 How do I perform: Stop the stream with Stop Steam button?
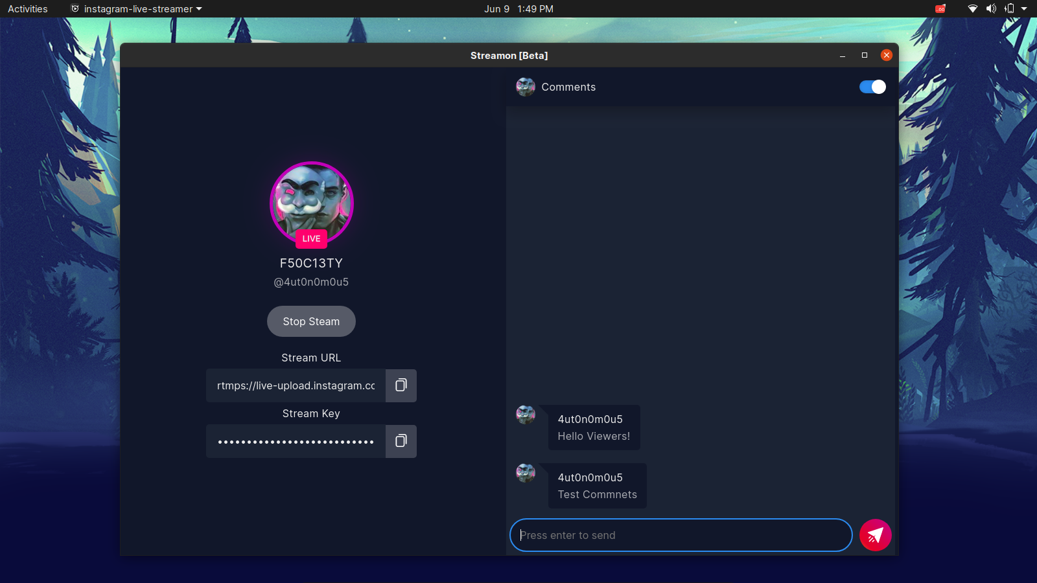(x=311, y=321)
